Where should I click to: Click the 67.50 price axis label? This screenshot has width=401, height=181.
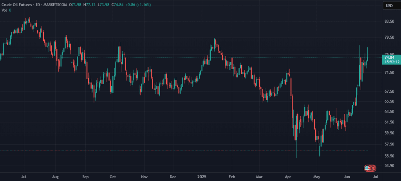coord(389,91)
